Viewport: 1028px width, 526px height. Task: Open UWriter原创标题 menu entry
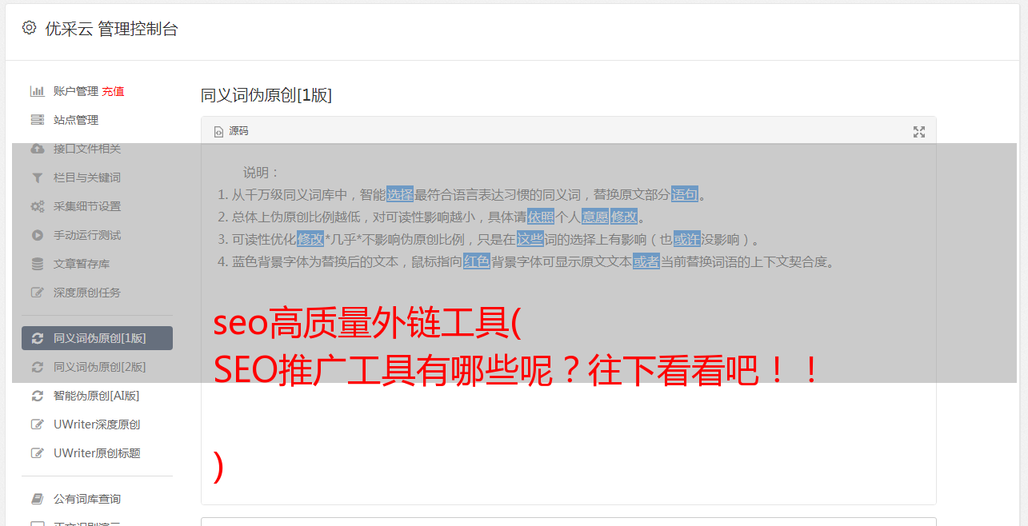[97, 453]
